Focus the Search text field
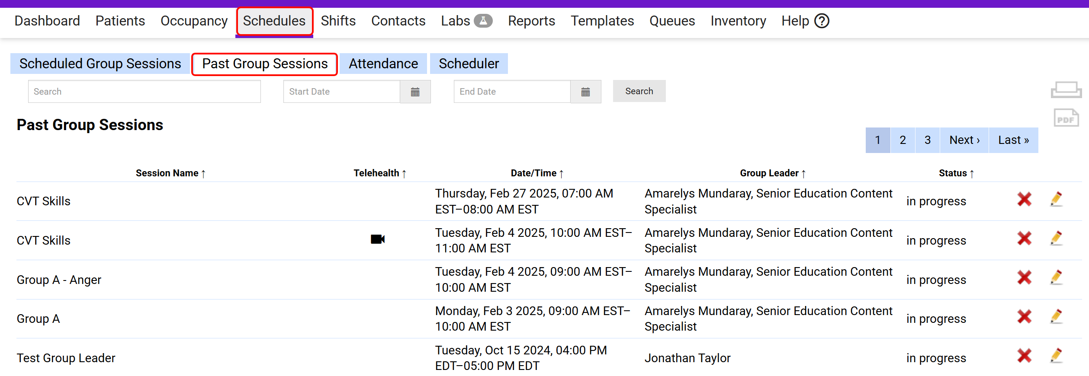The image size is (1089, 376). (144, 92)
